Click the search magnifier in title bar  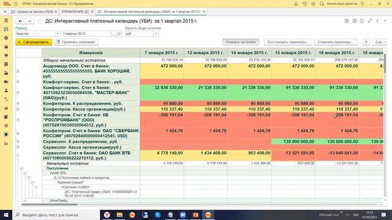[322, 4]
